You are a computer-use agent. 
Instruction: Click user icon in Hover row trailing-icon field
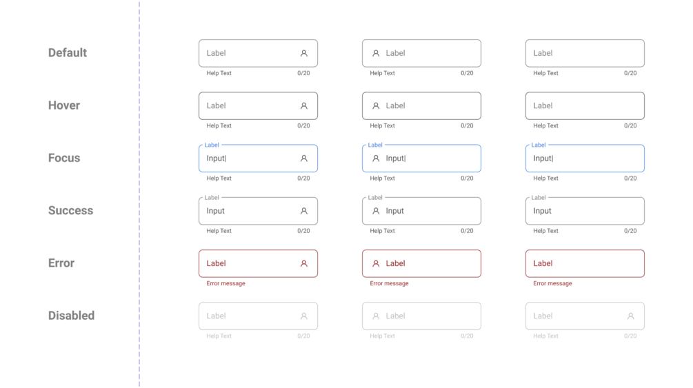[x=303, y=106]
